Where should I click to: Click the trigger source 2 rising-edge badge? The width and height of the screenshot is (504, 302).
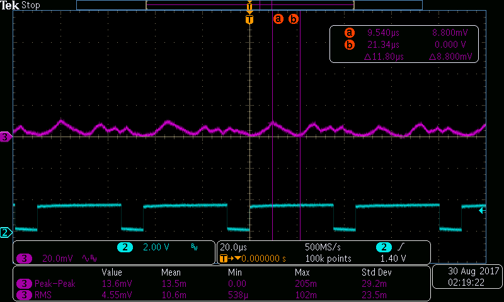coord(384,247)
